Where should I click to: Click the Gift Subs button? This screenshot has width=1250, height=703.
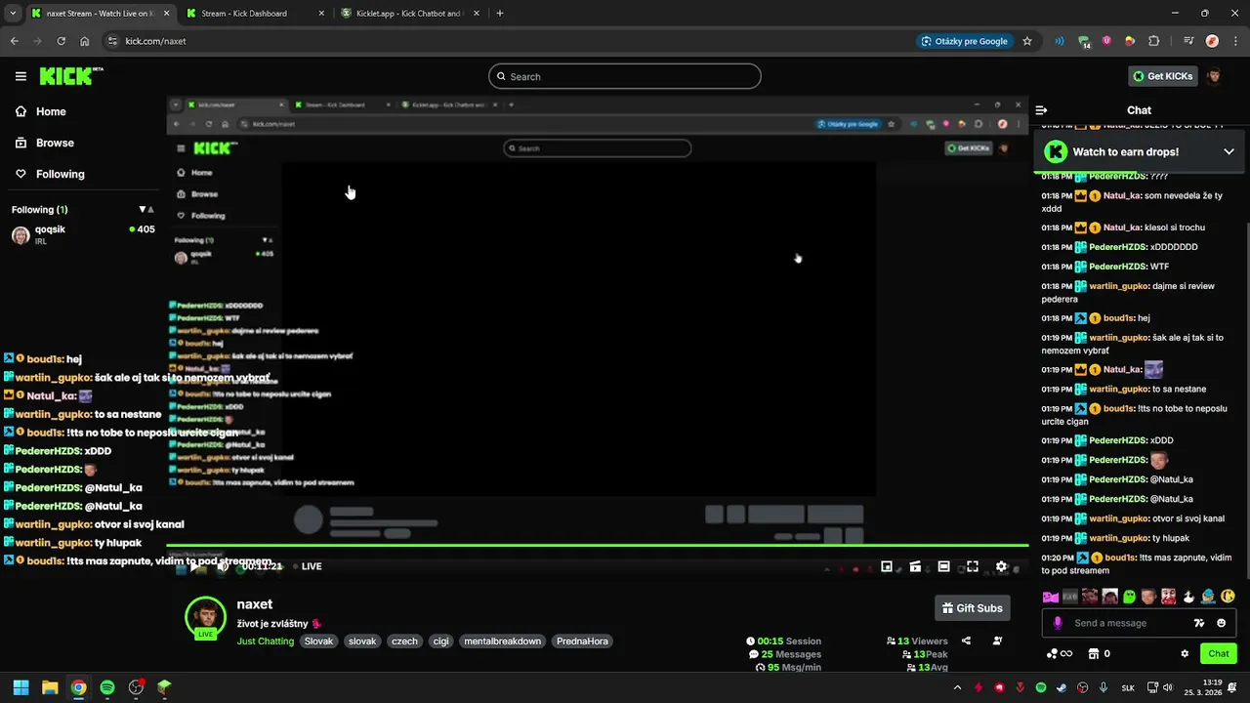point(972,608)
